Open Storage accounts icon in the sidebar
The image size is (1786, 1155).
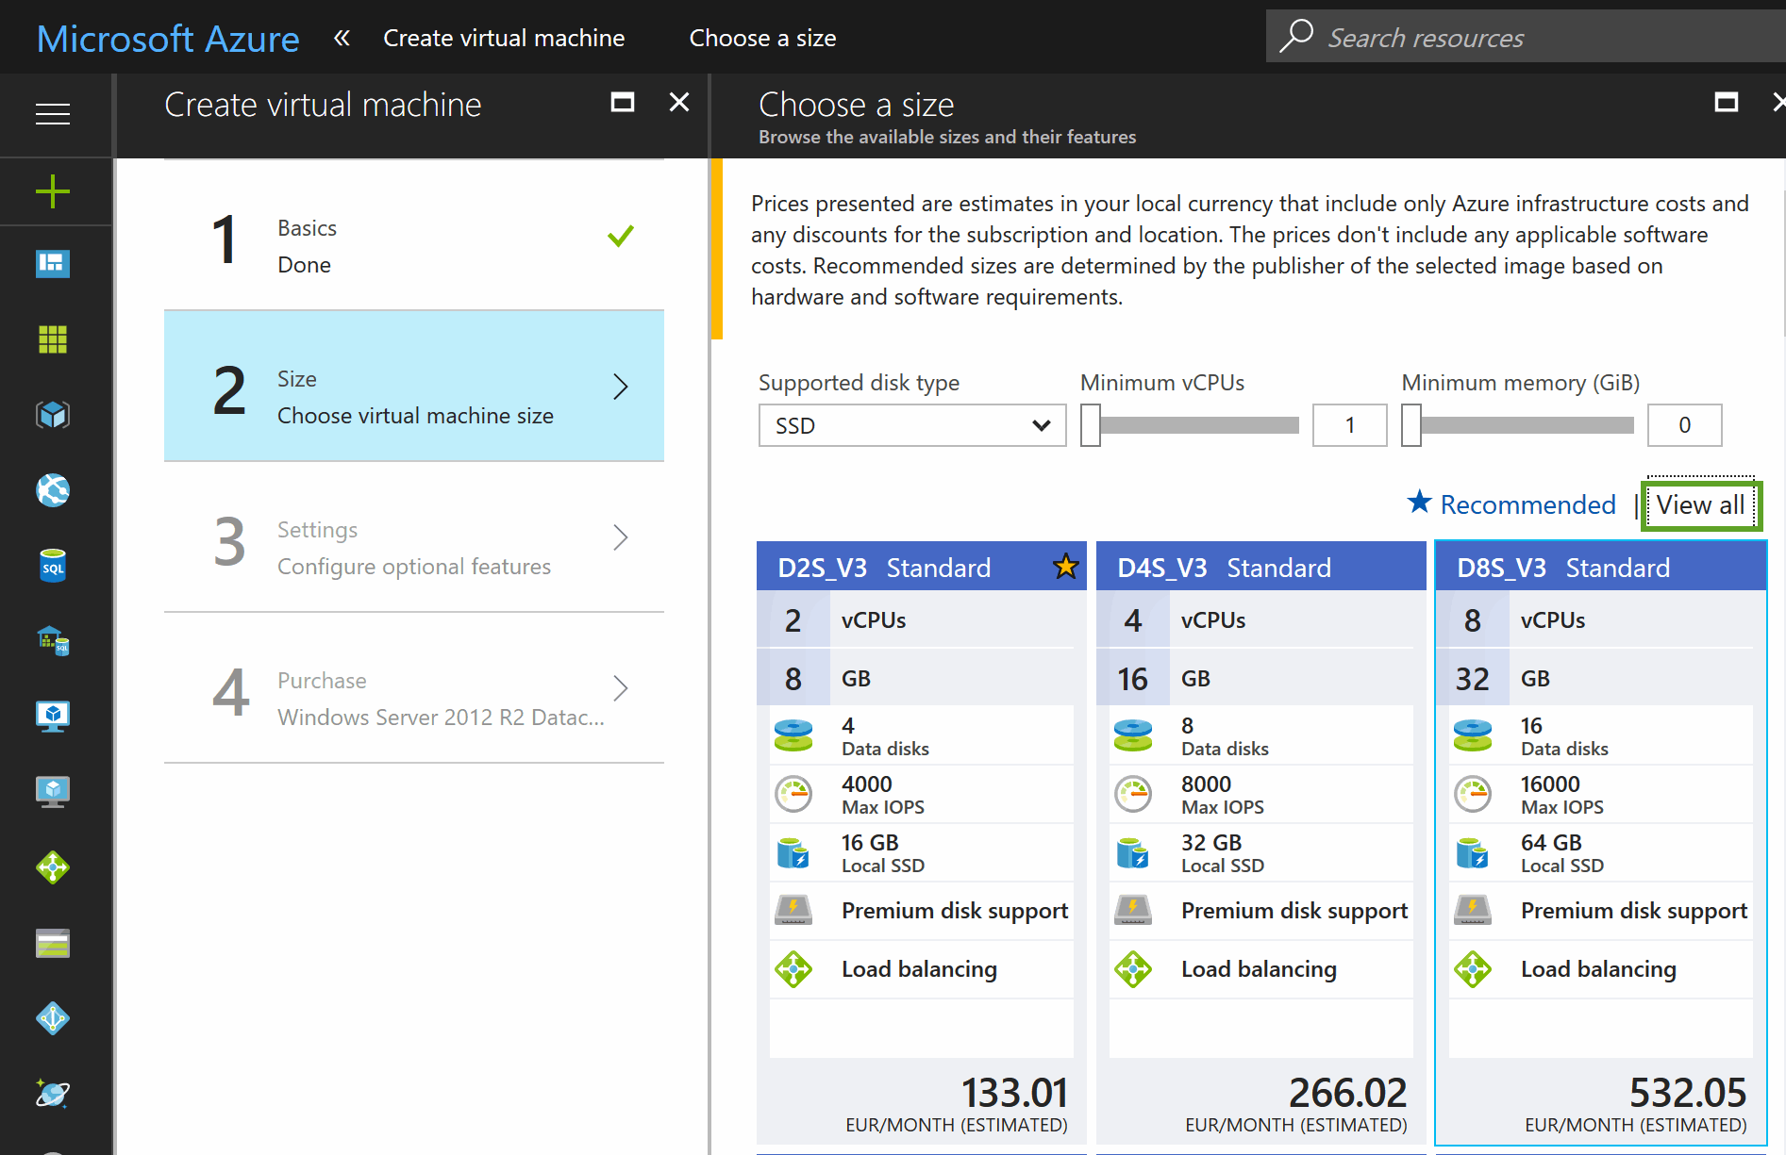click(53, 942)
